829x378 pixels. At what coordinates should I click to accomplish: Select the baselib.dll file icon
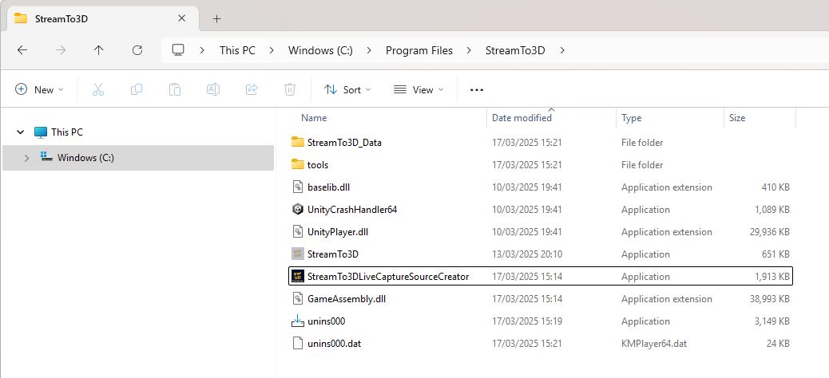click(x=298, y=187)
